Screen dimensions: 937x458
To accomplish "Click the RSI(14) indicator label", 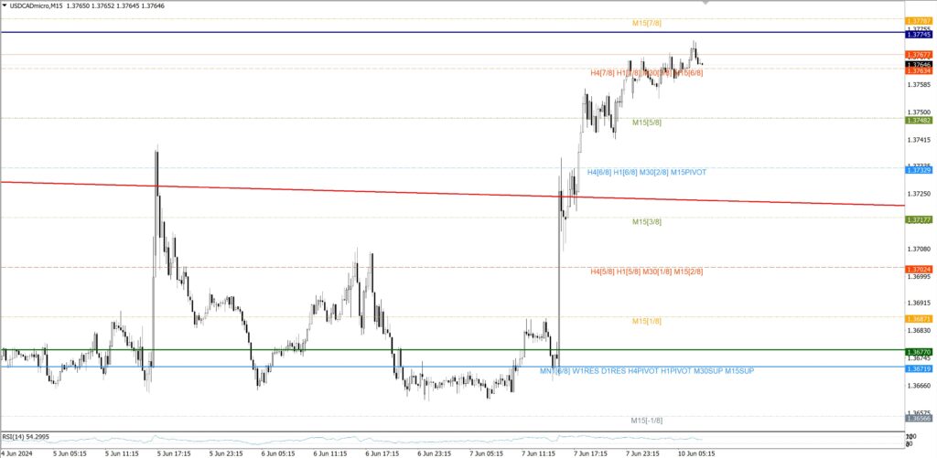I will click(x=26, y=437).
